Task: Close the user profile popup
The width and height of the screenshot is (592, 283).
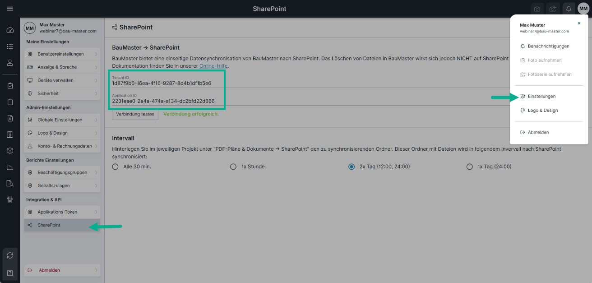Action: [x=579, y=23]
